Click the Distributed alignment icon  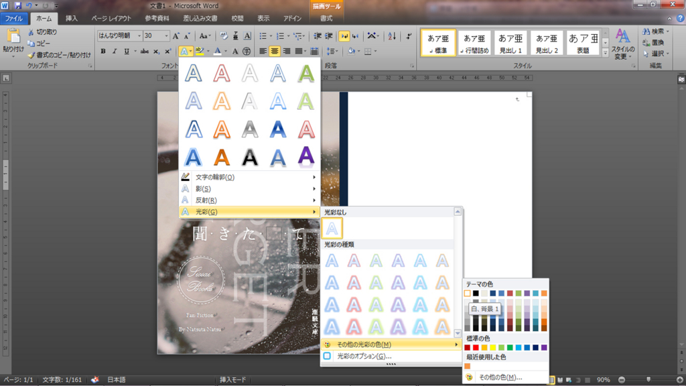[315, 51]
